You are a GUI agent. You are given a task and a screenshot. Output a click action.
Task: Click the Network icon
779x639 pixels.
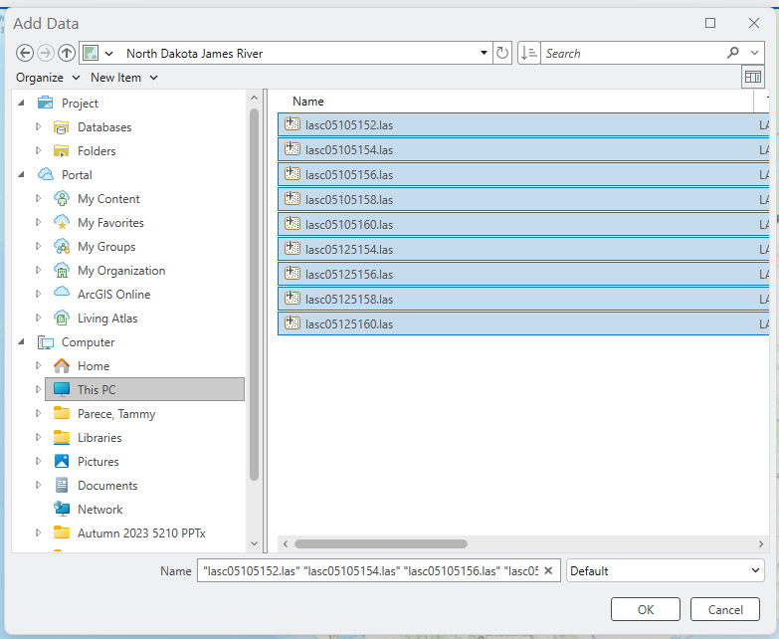[61, 509]
